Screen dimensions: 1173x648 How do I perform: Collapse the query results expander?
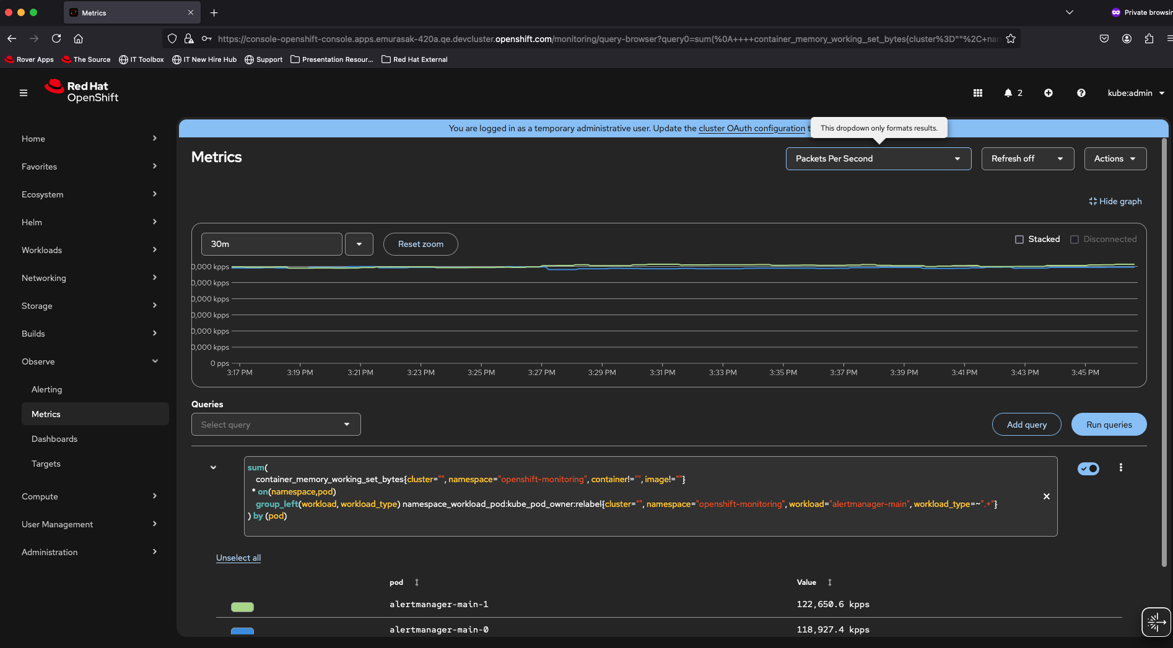coord(213,468)
